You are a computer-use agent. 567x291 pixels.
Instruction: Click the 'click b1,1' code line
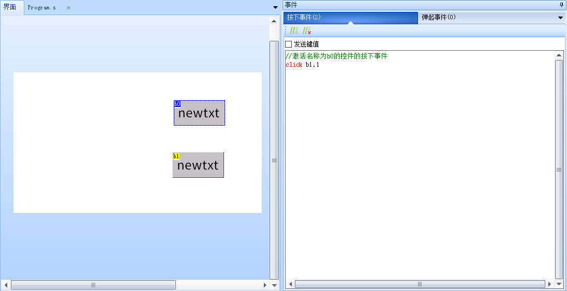303,65
